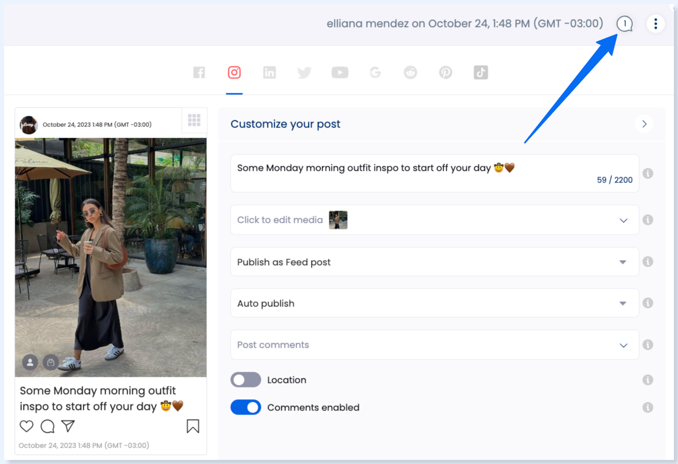Viewport: 678px width, 464px height.
Task: Click the 59 / 2200 character counter
Action: [x=615, y=180]
